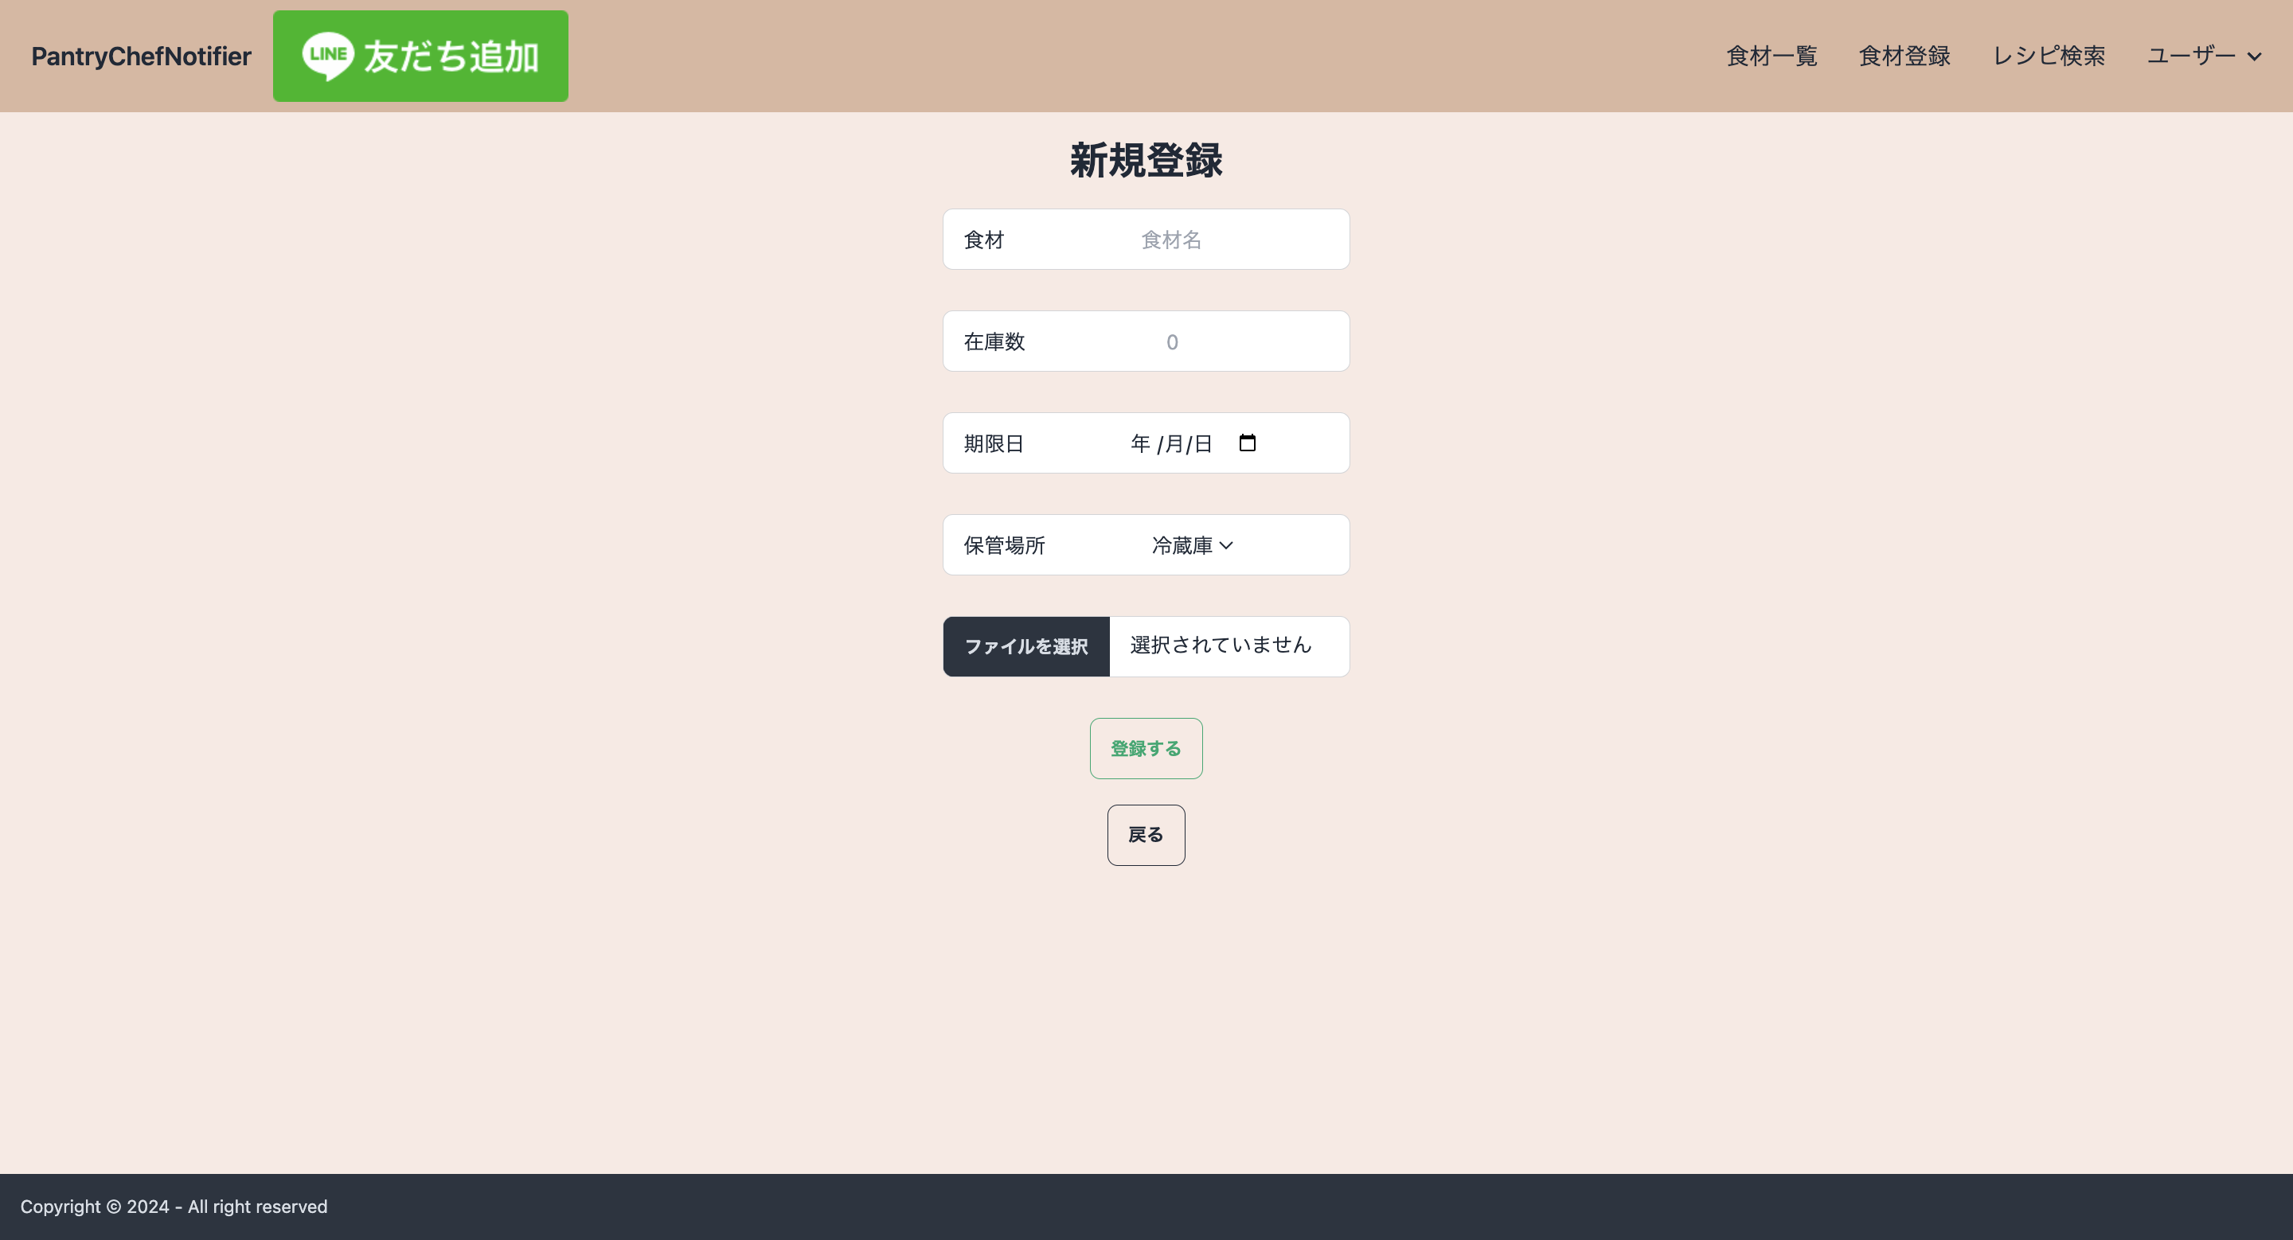
Task: Click the 年 part of date field
Action: (1140, 443)
